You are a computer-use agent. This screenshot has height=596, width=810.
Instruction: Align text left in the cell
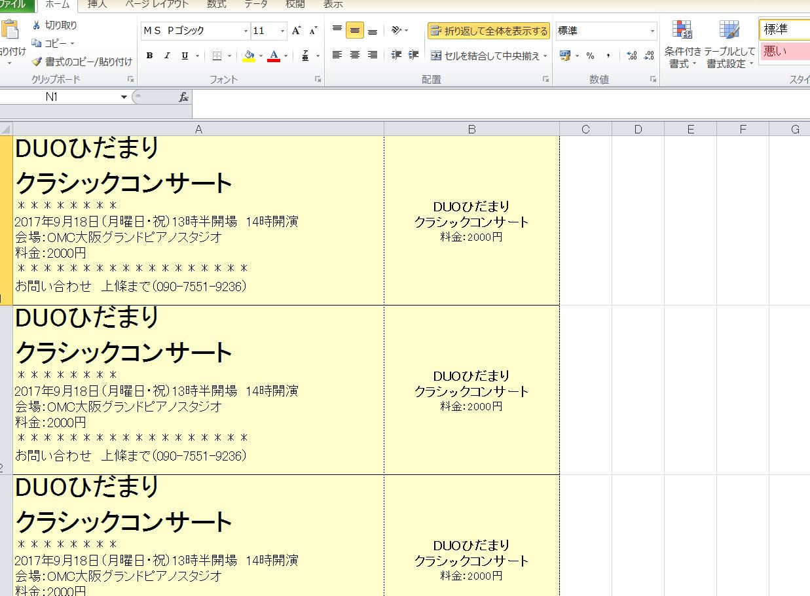point(337,56)
